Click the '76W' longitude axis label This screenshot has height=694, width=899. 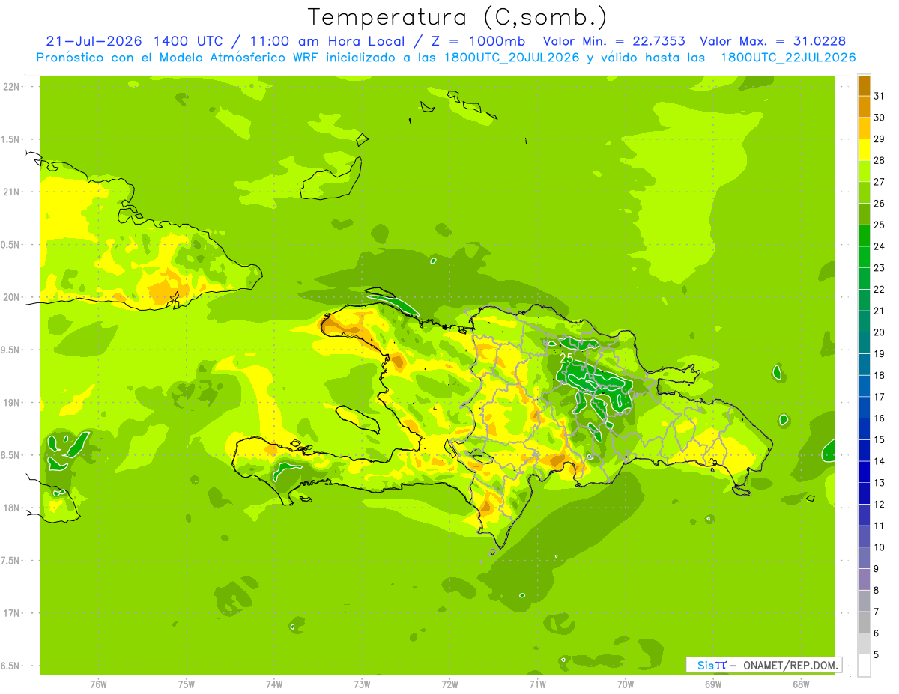pyautogui.click(x=98, y=684)
